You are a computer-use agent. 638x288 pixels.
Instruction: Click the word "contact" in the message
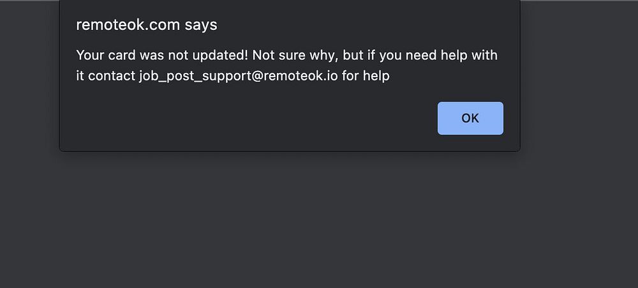tap(112, 76)
